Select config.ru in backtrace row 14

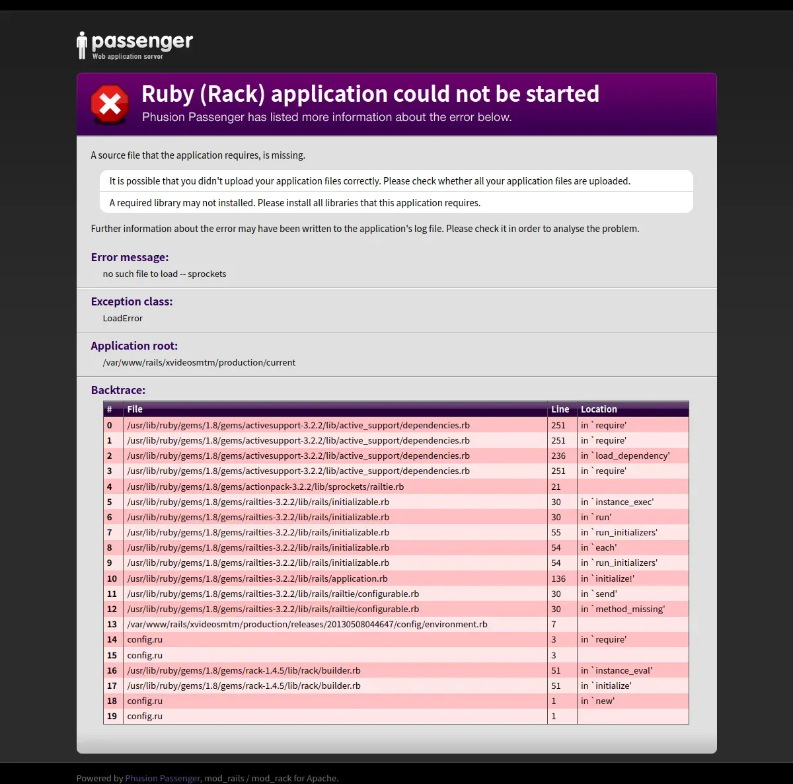145,639
